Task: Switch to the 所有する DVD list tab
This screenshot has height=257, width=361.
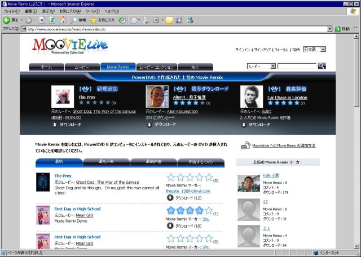Action: tap(201, 162)
